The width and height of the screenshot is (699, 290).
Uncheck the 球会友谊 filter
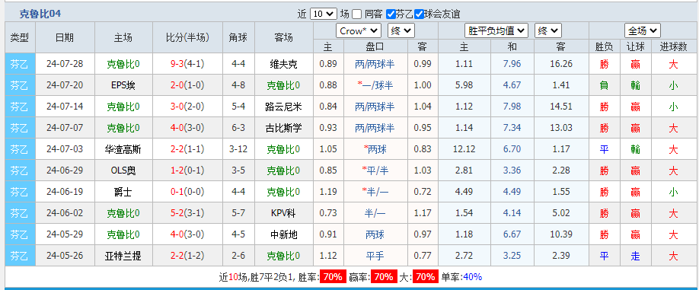click(x=419, y=14)
